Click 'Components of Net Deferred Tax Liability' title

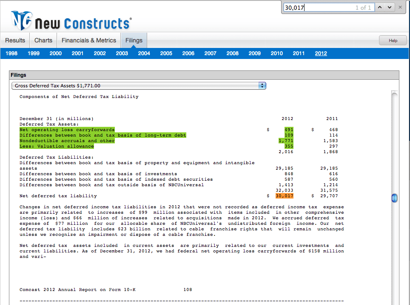click(x=79, y=97)
